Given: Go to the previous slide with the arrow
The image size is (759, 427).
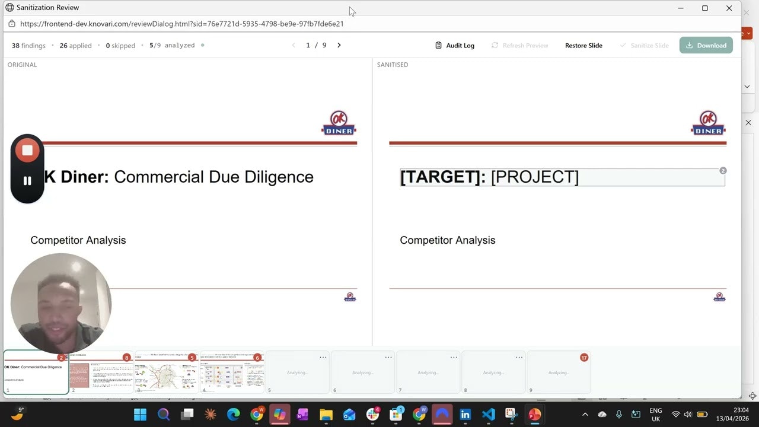Looking at the screenshot, I should [294, 46].
